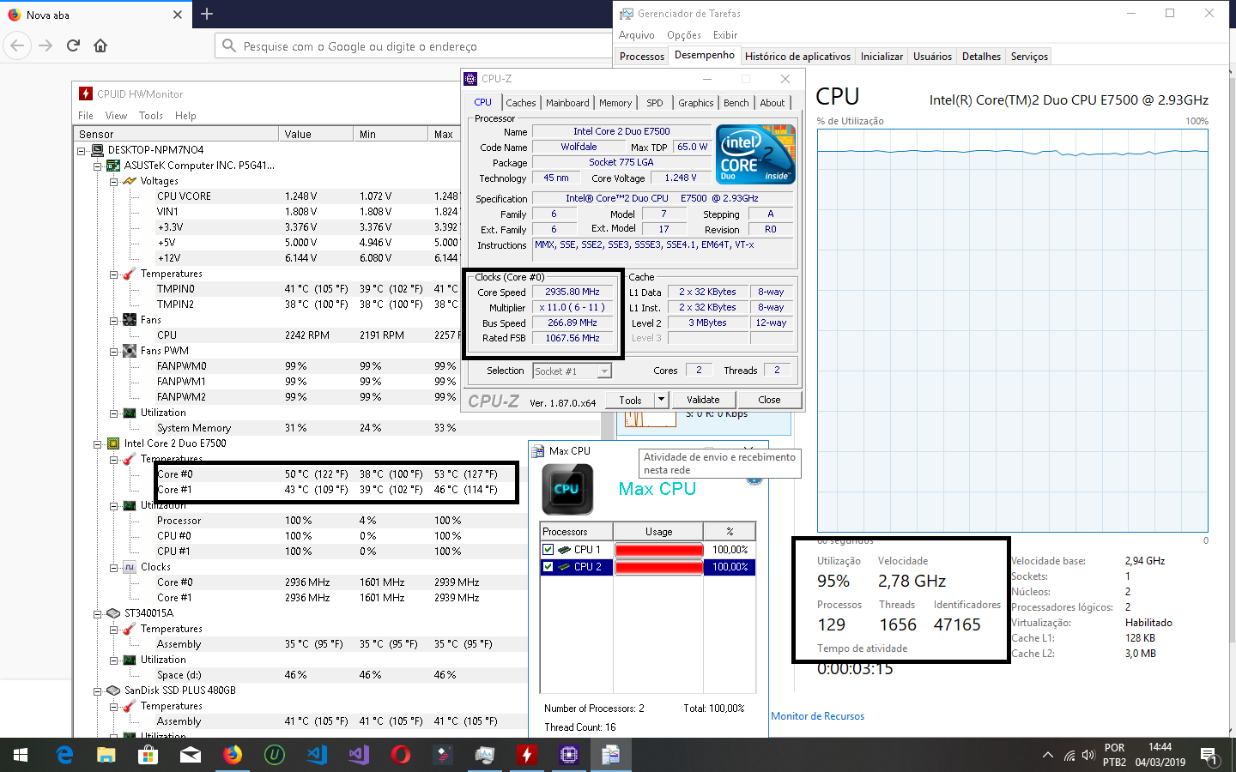
Task: Click the CPU 1 red usage bar
Action: 658,550
